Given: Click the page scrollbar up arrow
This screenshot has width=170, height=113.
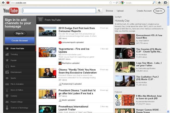Looking at the screenshot, I should (168, 7).
